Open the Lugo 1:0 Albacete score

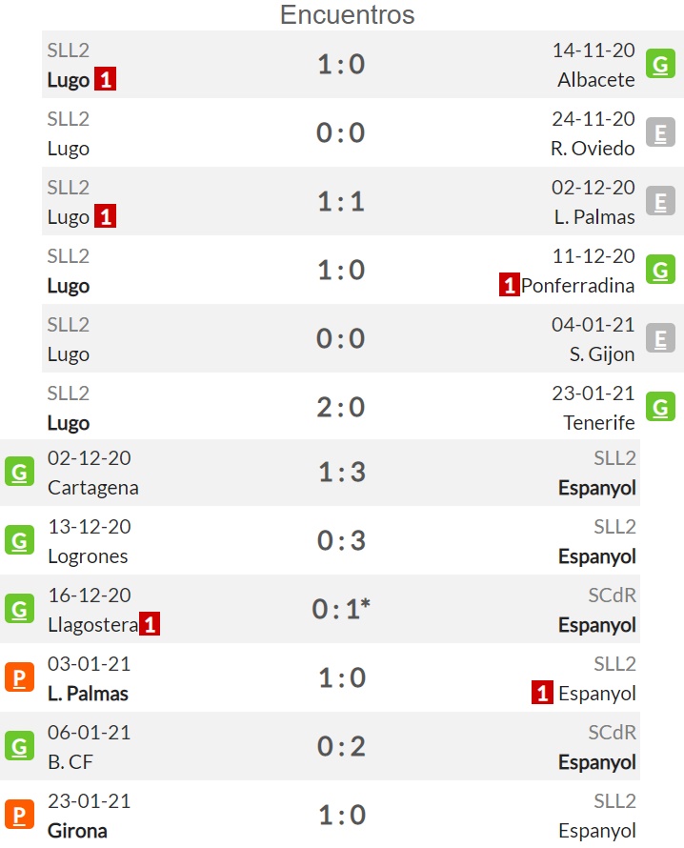pyautogui.click(x=341, y=65)
